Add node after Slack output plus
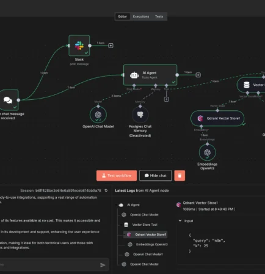The image size is (265, 274). pyautogui.click(x=111, y=46)
